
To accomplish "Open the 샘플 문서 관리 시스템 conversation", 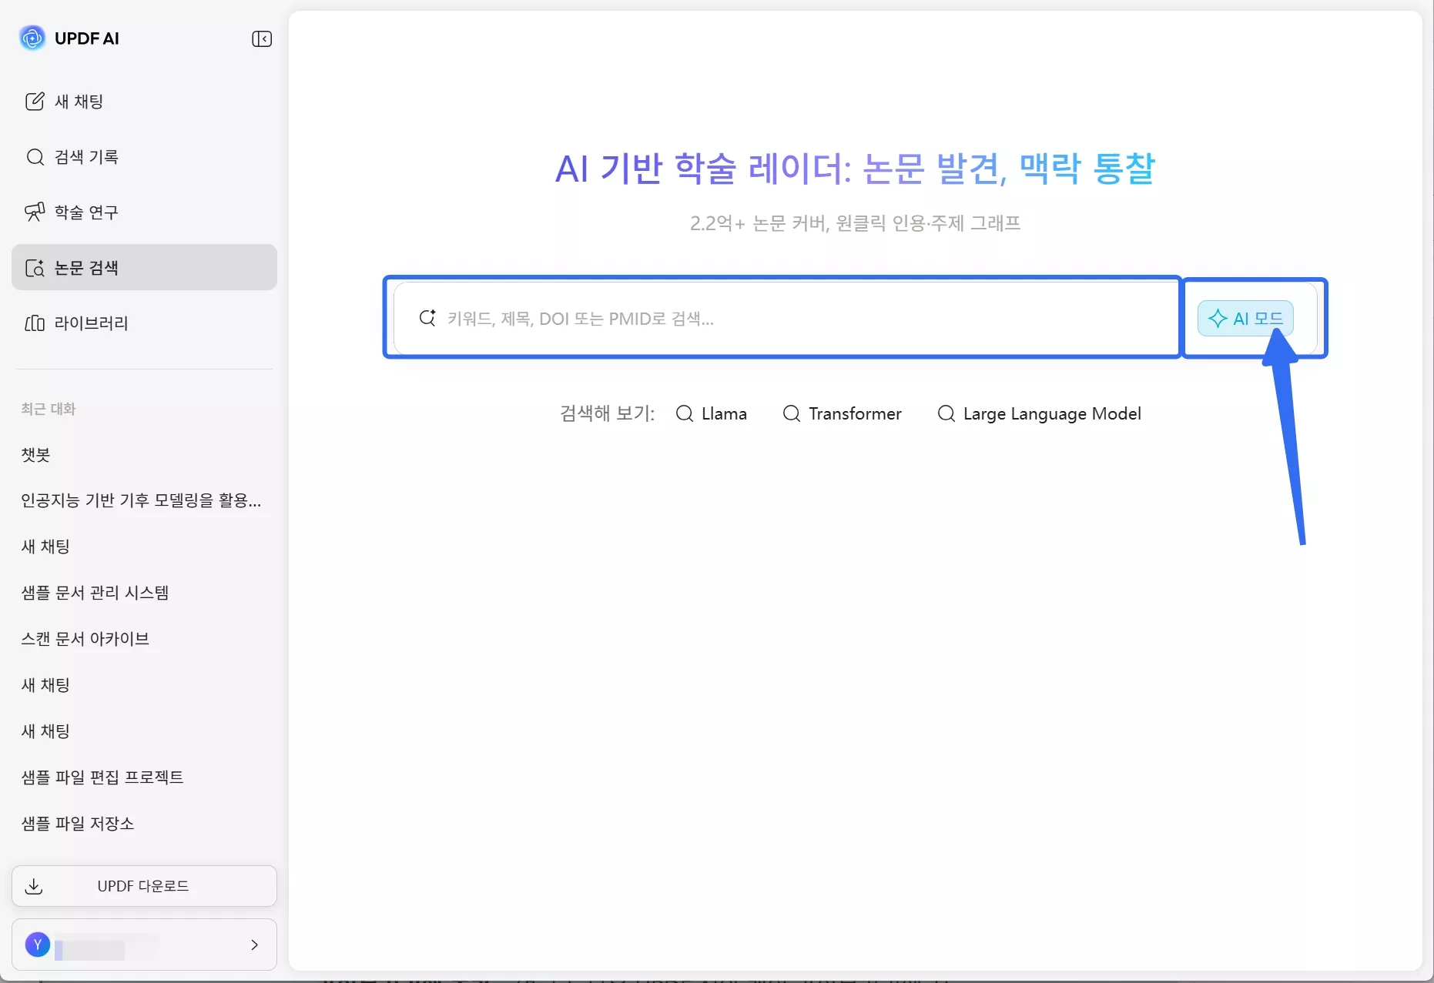I will click(x=94, y=593).
